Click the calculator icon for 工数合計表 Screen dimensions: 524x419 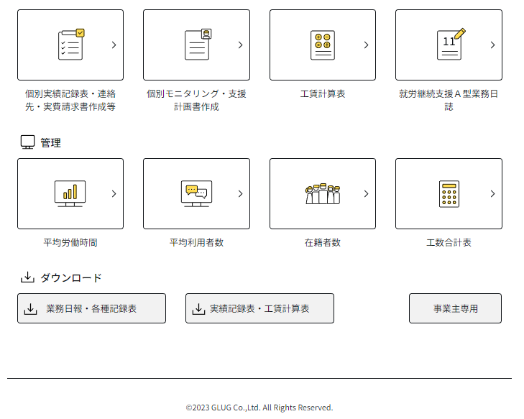click(449, 194)
